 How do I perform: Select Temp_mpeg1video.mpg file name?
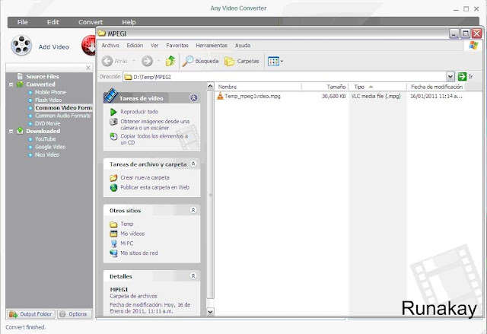(253, 96)
